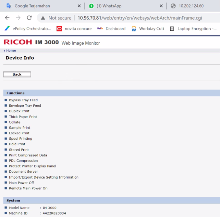
Task: Click the browser forward arrow
Action: (x=18, y=18)
